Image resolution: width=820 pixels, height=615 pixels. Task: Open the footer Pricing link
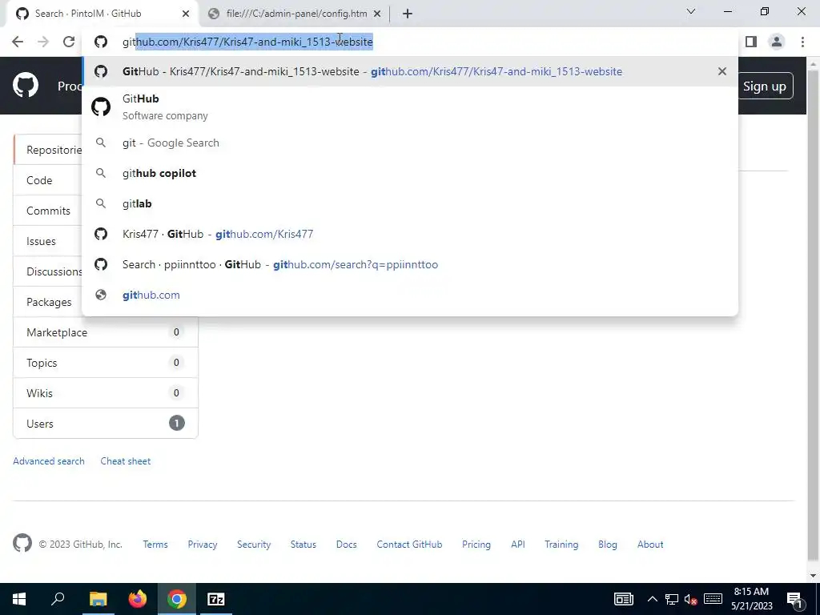(476, 545)
